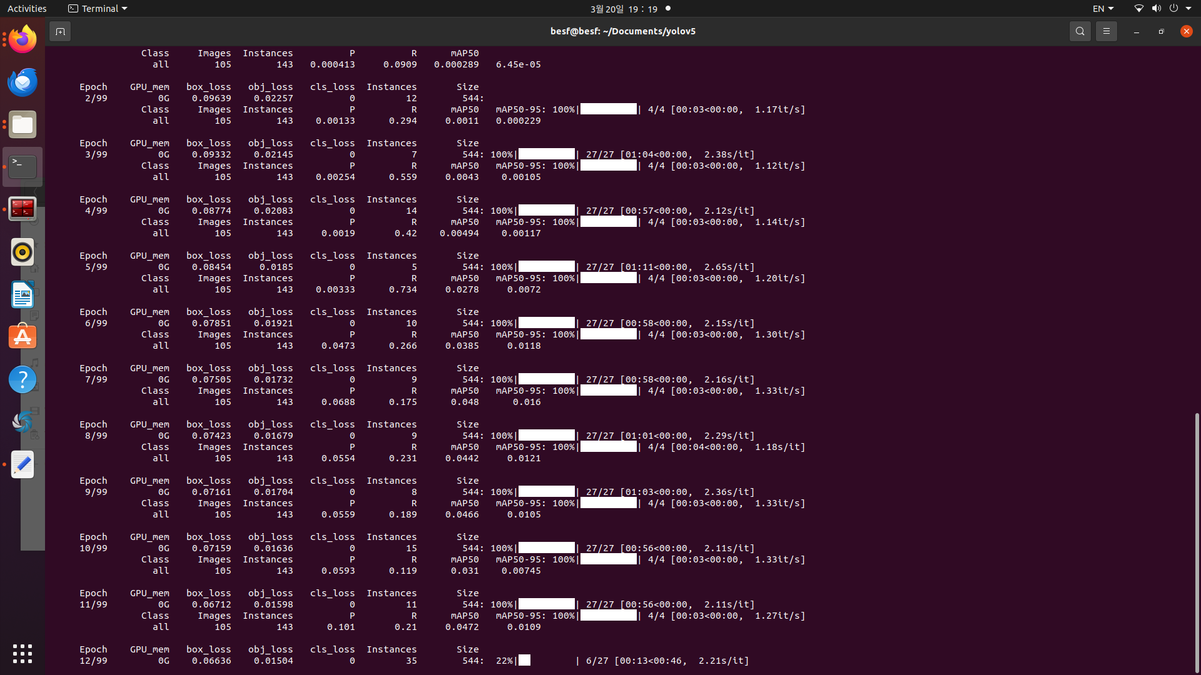Open Rhythmbox music player
The image size is (1201, 675).
23,252
